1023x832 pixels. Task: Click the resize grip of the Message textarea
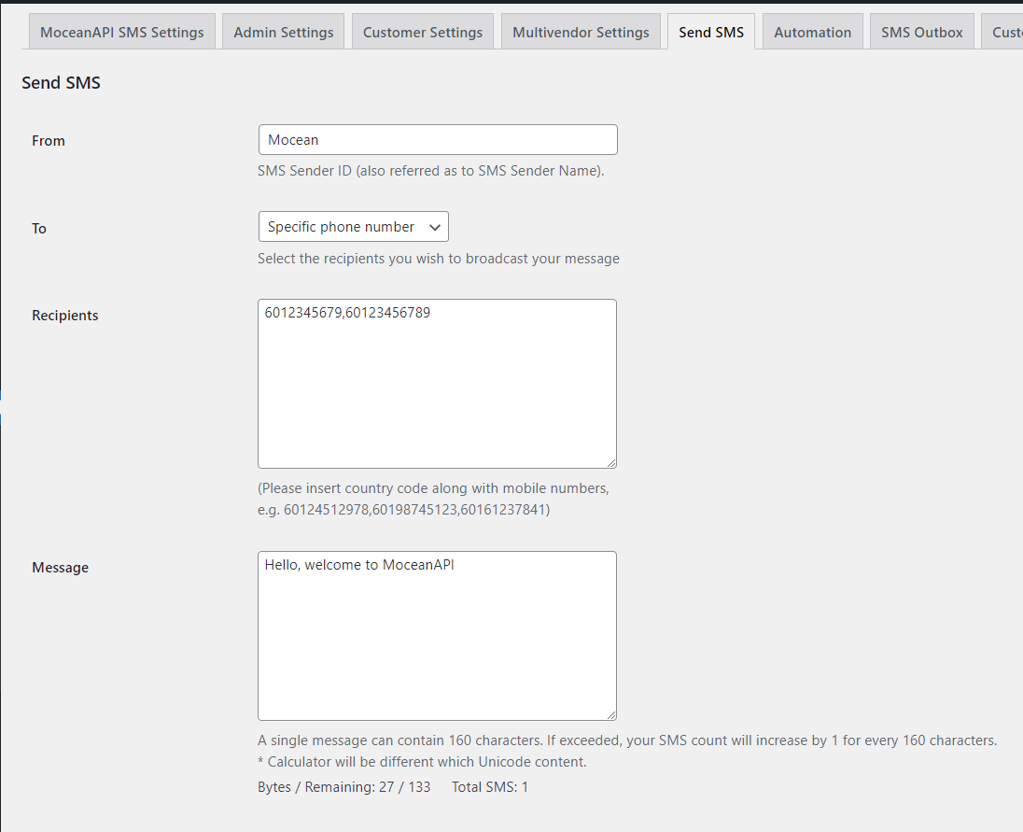(612, 714)
